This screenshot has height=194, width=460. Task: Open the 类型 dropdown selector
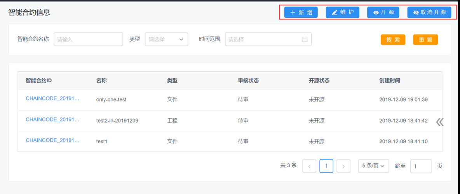pos(166,39)
